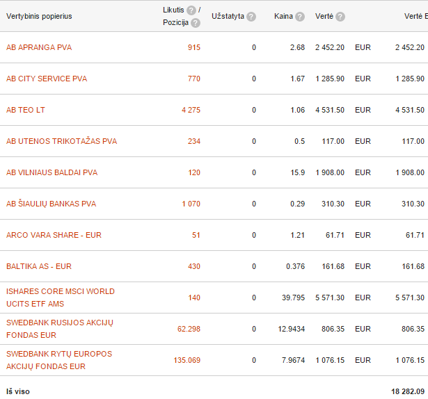This screenshot has height=399, width=428.
Task: Click price 1.06 in AB TEO LT row
Action: (298, 110)
